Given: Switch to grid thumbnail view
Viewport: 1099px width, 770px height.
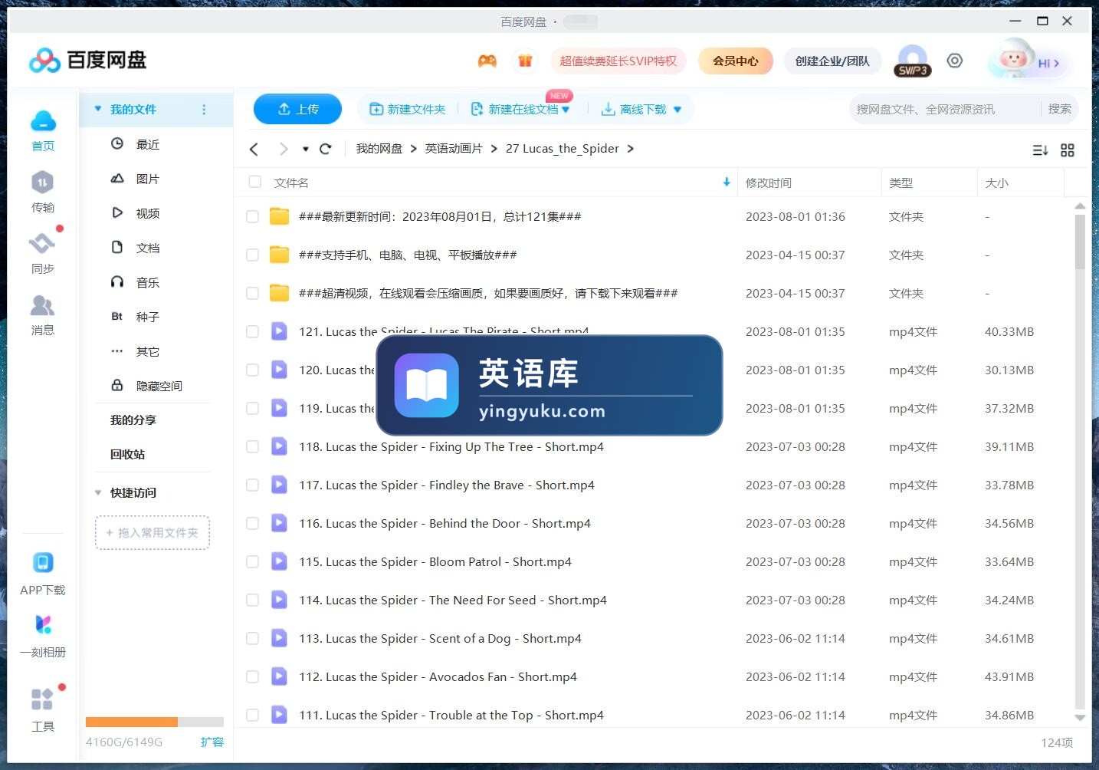Looking at the screenshot, I should (x=1068, y=150).
